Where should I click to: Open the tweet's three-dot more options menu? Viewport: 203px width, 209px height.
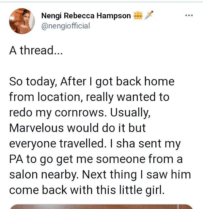(189, 15)
